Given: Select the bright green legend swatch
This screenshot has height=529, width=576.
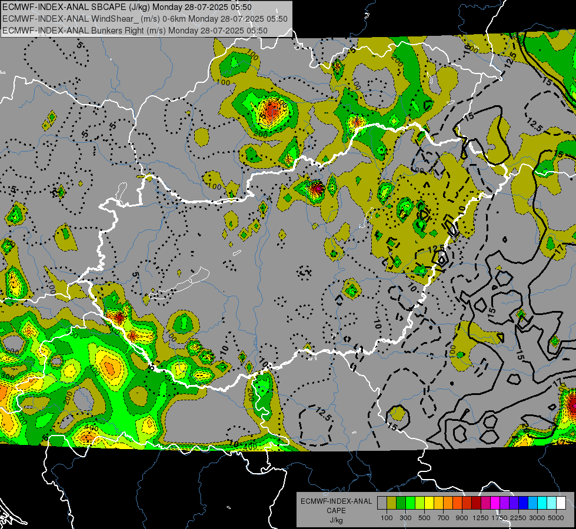Looking at the screenshot, I should coord(410,503).
